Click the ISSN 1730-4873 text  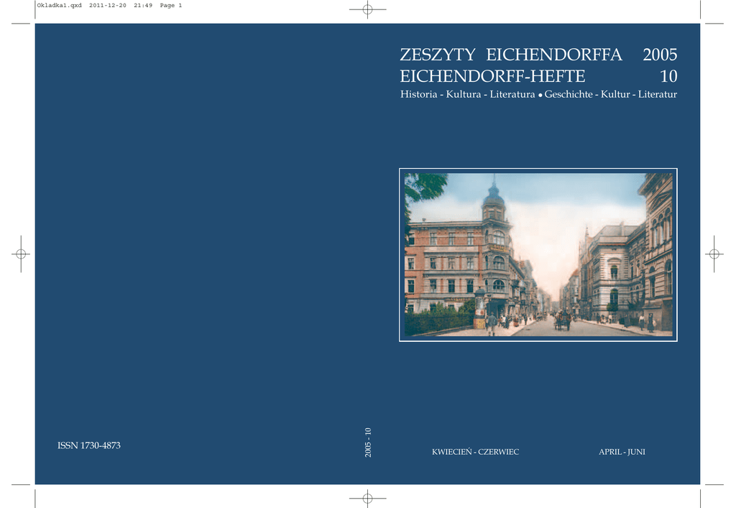(89, 445)
